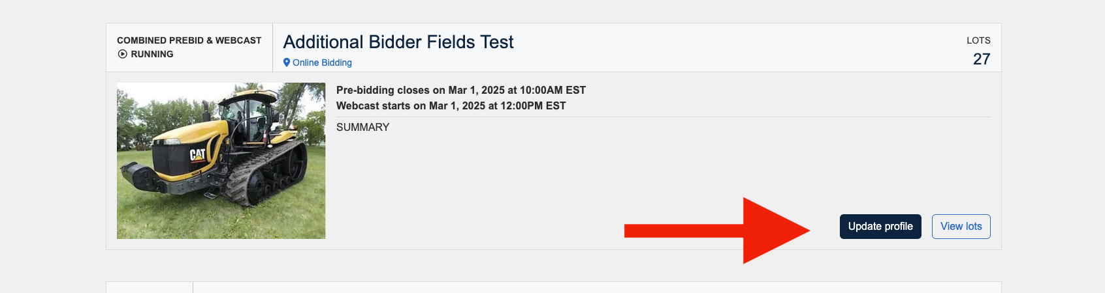Screen dimensions: 1105x293
Task: Select the lot count number 27
Action: (x=981, y=59)
